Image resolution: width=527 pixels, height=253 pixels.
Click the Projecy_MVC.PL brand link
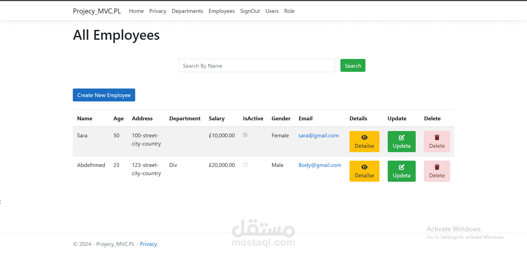pyautogui.click(x=97, y=11)
